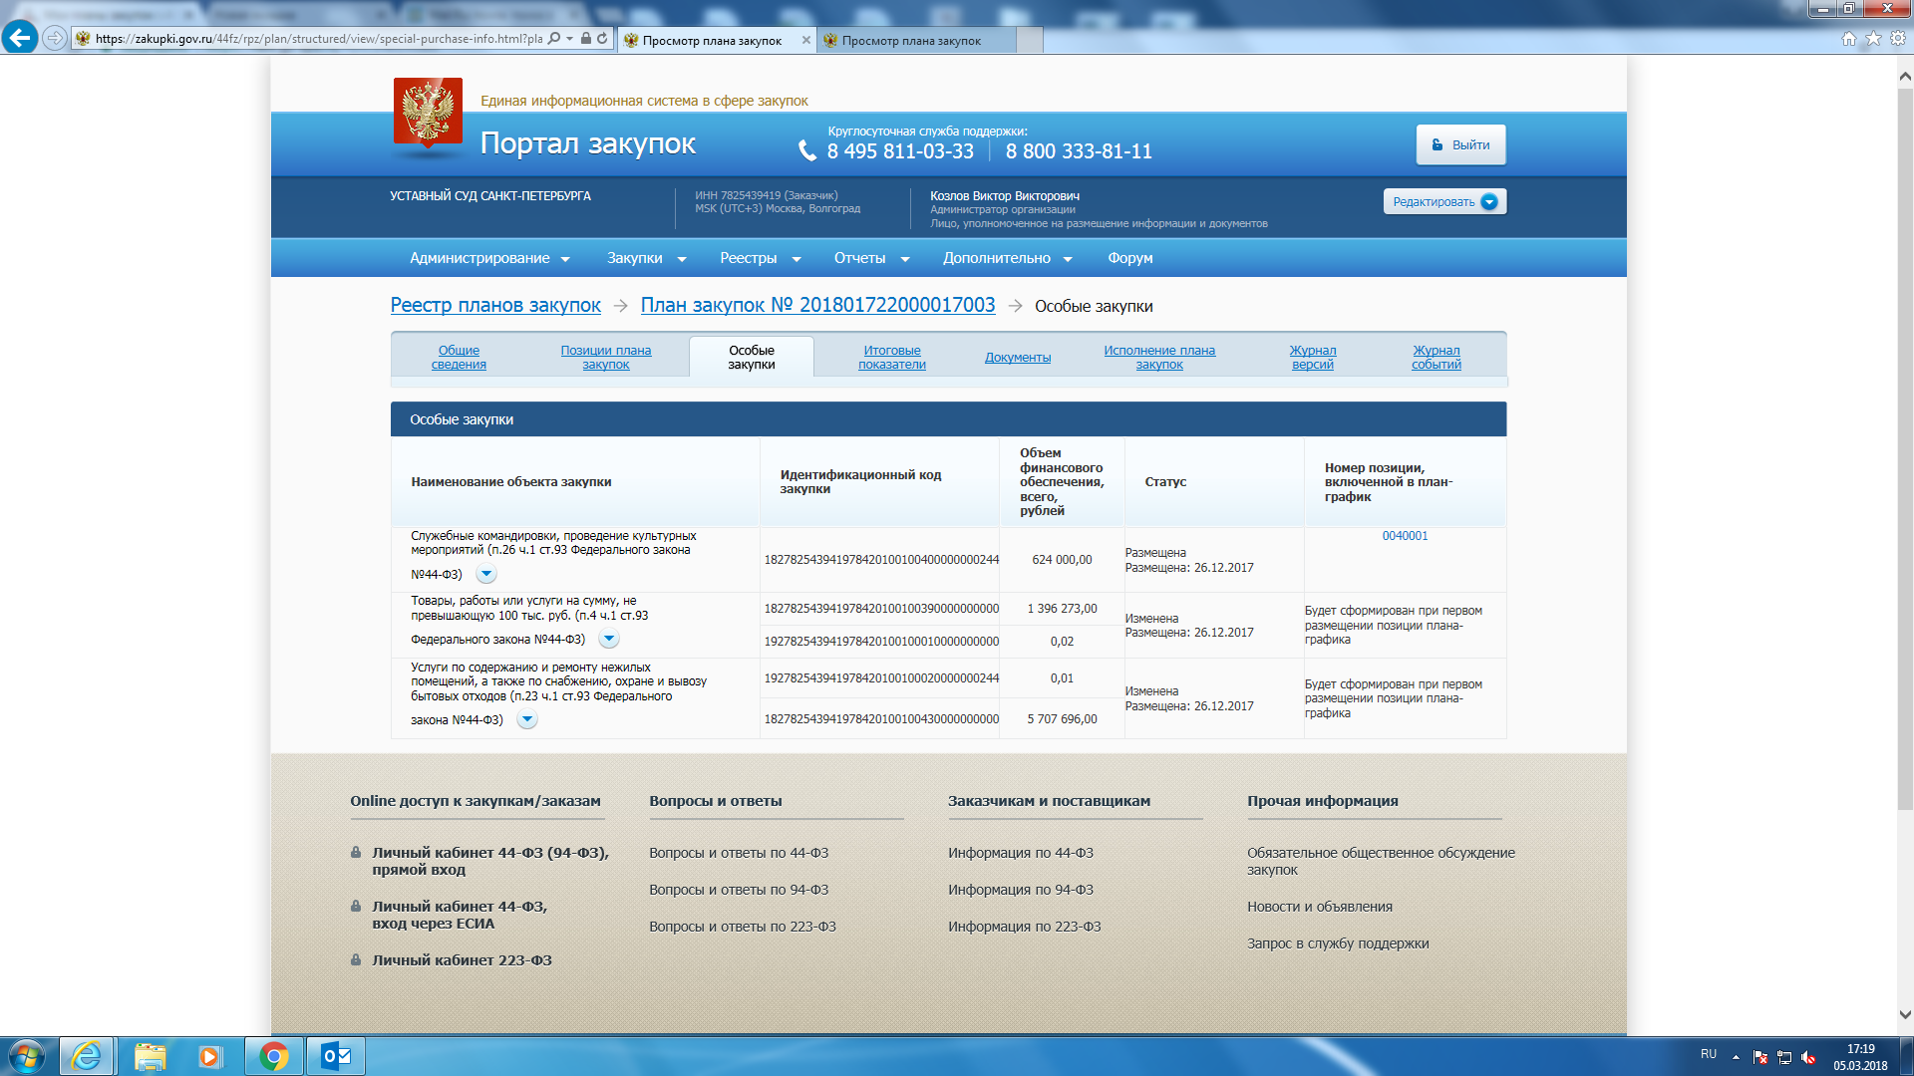Click the browser back arrow button
The image size is (1914, 1076).
pos(20,38)
